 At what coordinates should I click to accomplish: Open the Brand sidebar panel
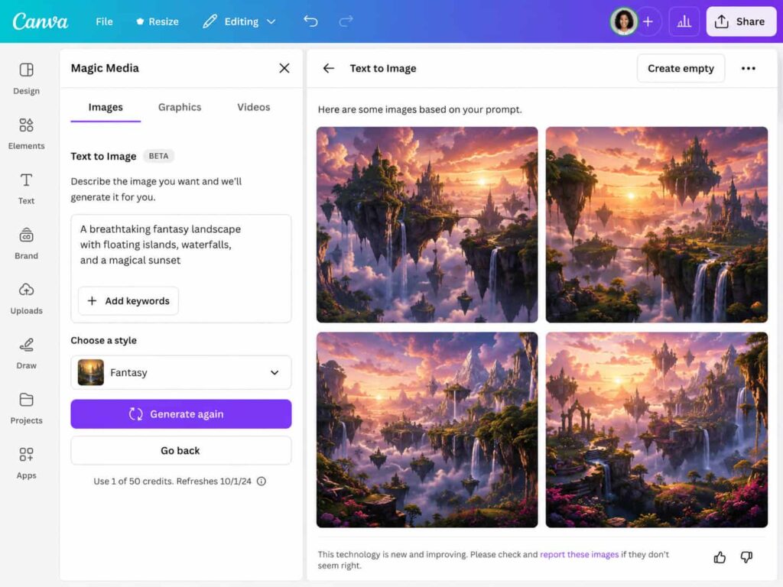[x=27, y=243]
